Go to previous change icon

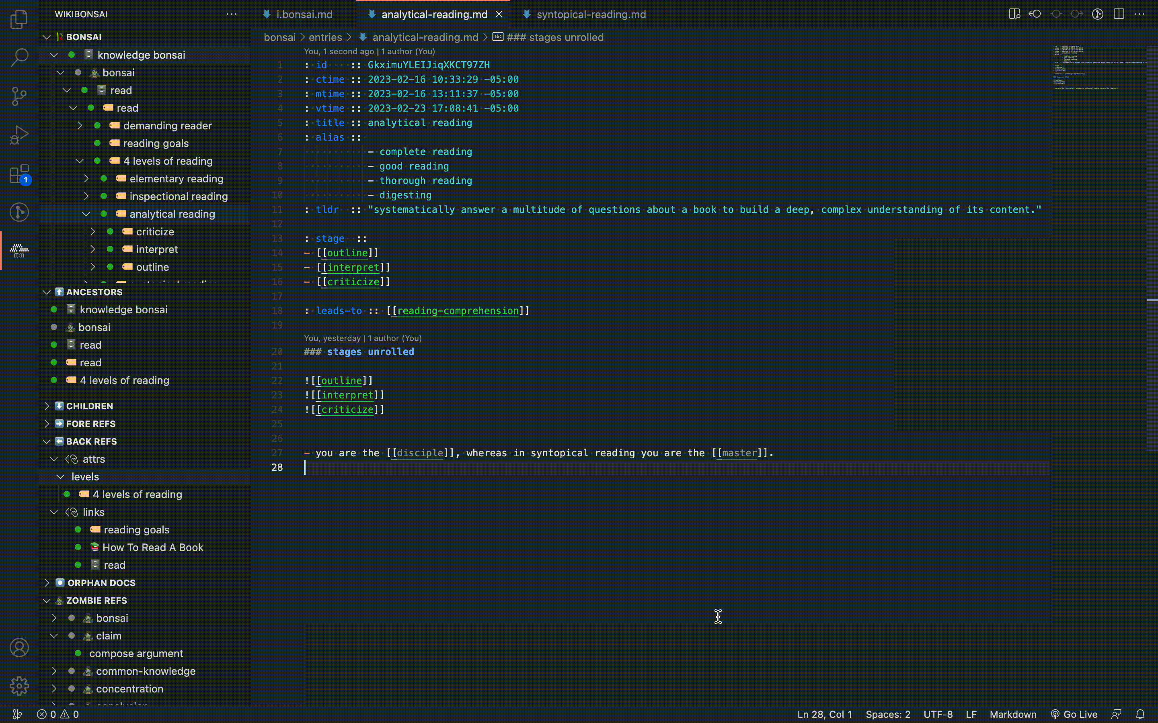click(1035, 14)
